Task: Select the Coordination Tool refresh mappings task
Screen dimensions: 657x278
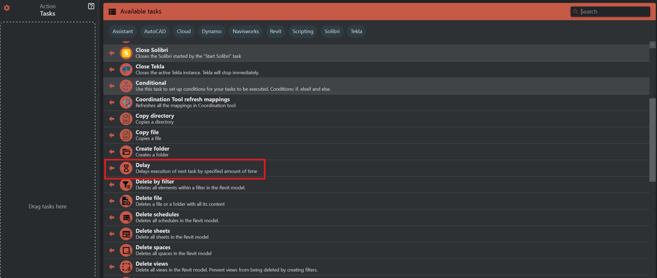Action: pyautogui.click(x=182, y=102)
